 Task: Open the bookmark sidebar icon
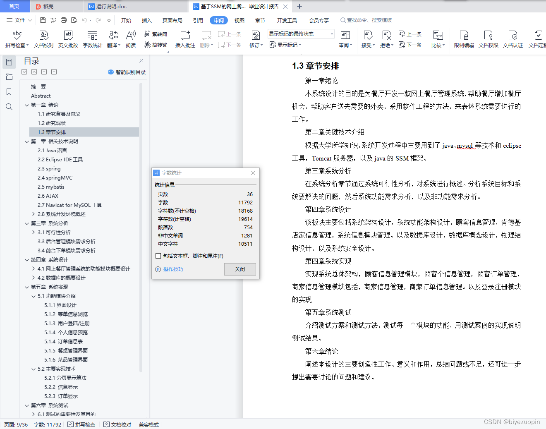[9, 92]
